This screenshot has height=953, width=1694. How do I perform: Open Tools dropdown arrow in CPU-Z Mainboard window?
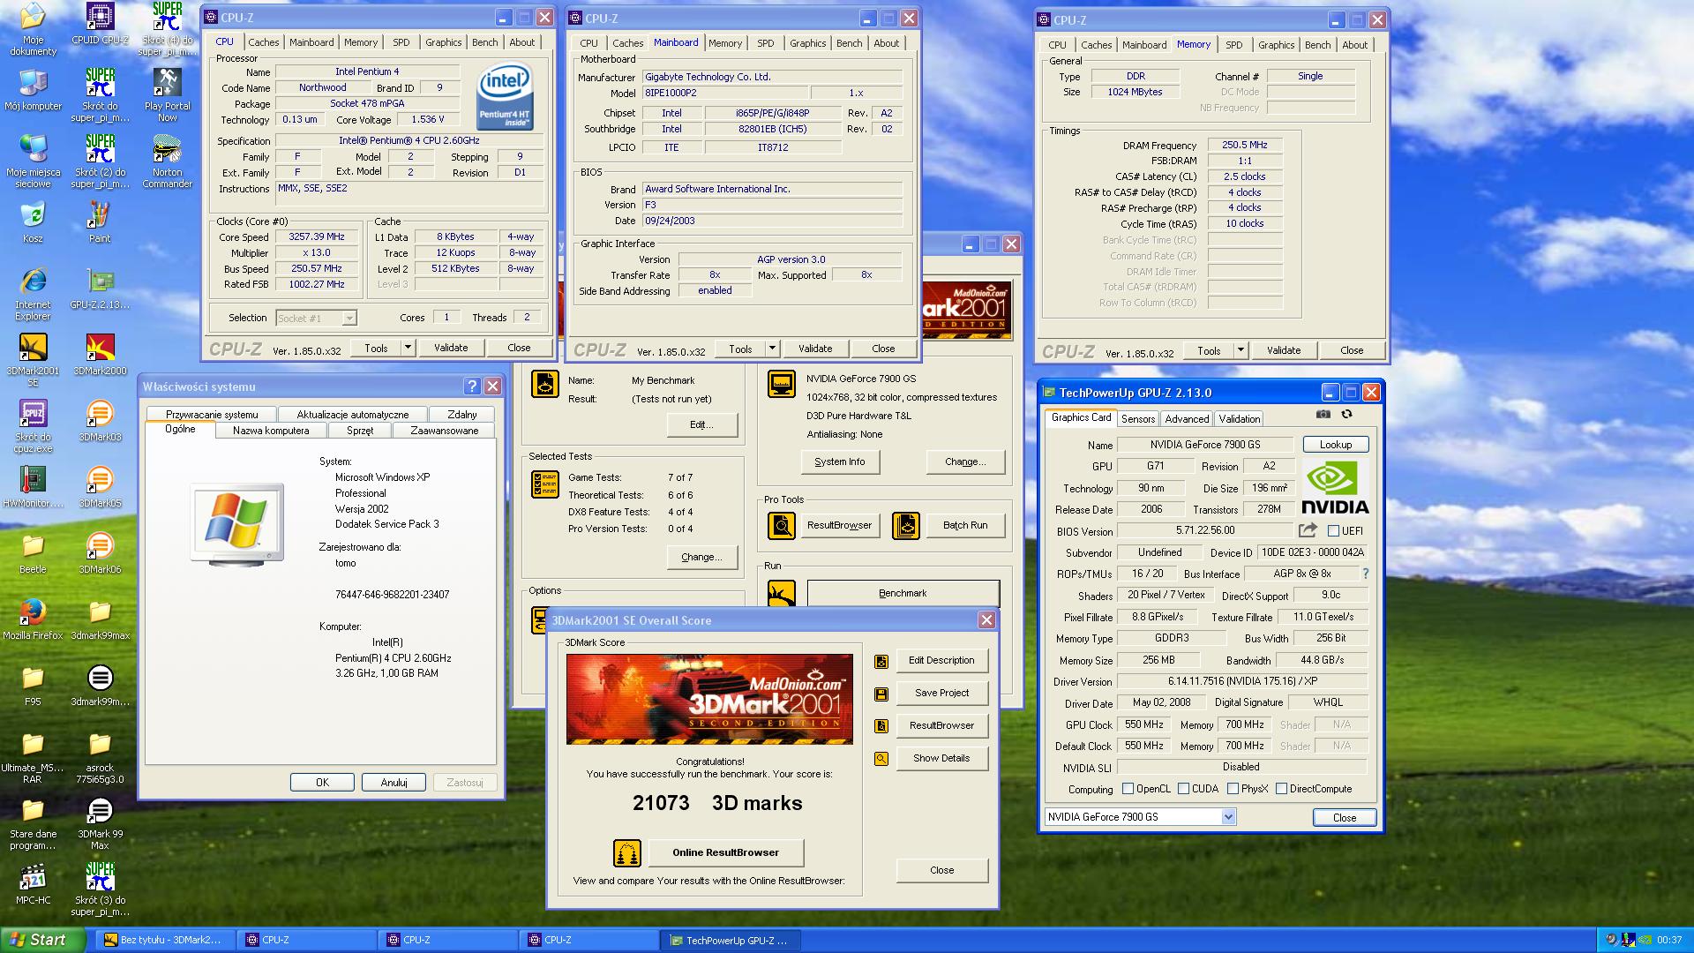(x=772, y=349)
